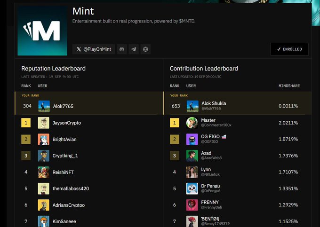Click rank number 653
This screenshot has width=320, height=227.
click(x=176, y=106)
